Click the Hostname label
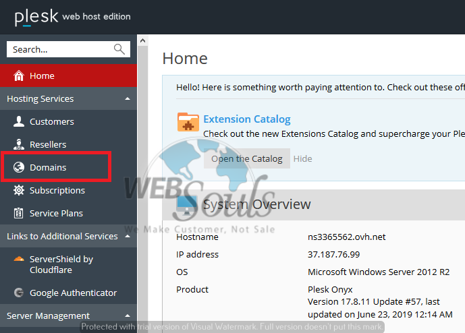The width and height of the screenshot is (465, 333). [x=197, y=237]
